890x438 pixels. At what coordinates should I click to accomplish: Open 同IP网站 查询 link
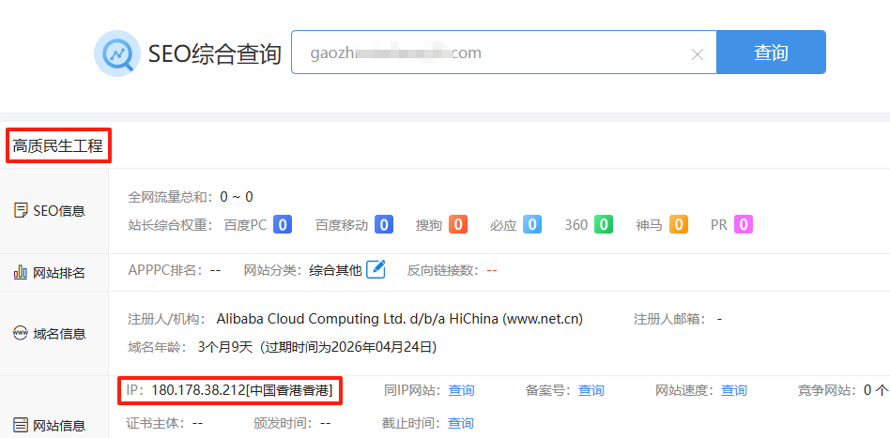[461, 390]
